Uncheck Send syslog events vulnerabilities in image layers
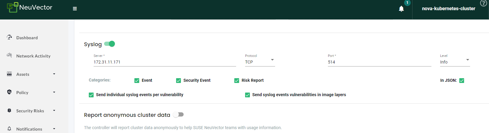This screenshot has width=489, height=133. pyautogui.click(x=247, y=95)
